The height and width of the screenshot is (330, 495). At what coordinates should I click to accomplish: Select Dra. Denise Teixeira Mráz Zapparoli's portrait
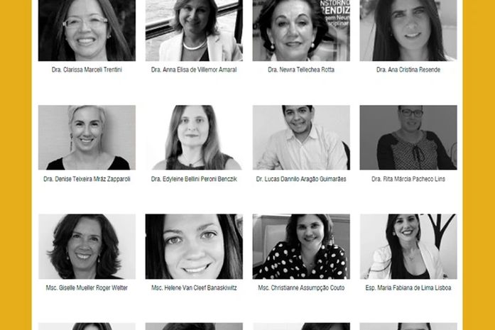coord(87,138)
